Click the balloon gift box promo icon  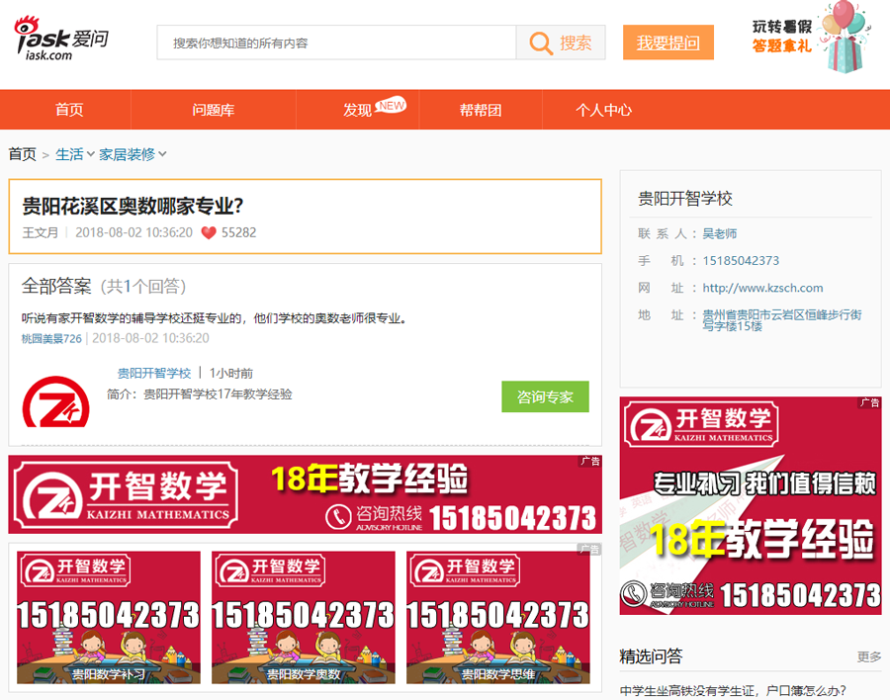pos(845,37)
